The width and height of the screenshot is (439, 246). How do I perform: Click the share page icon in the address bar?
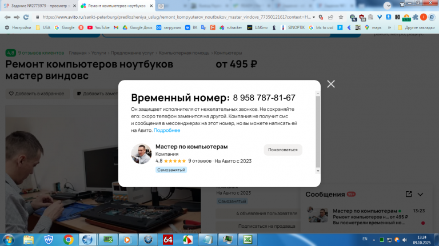click(x=330, y=17)
